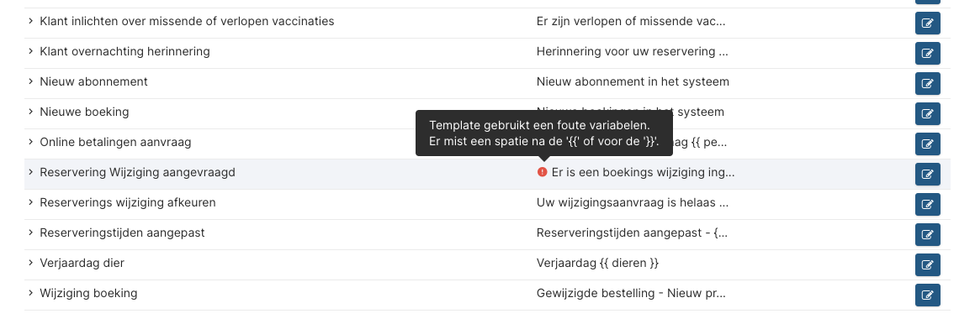The height and width of the screenshot is (324, 975).
Task: Edit the Klant overnachting herinnering template
Action: [x=927, y=54]
